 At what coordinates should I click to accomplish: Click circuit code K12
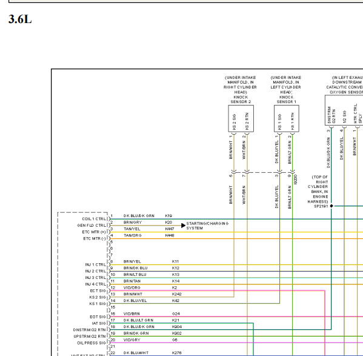pyautogui.click(x=176, y=268)
